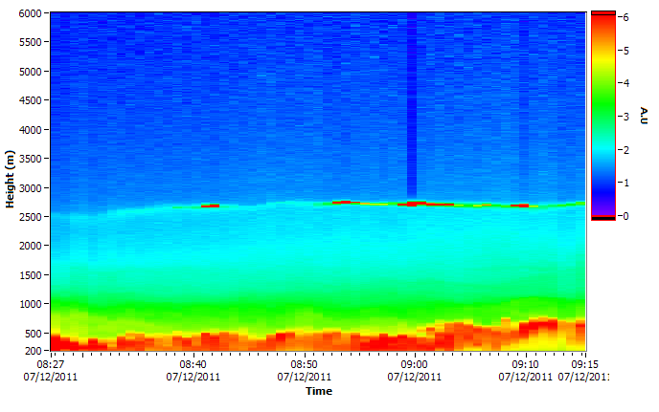The height and width of the screenshot is (412, 659).
Task: Click the colorbar tick label 3
Action: 623,117
